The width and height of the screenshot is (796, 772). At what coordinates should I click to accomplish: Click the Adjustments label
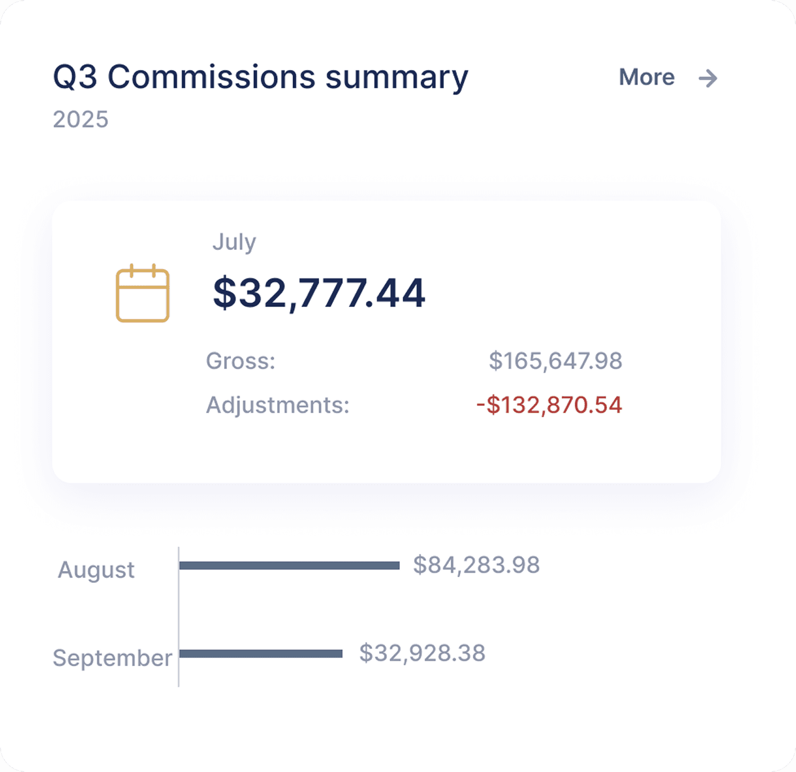(x=278, y=405)
